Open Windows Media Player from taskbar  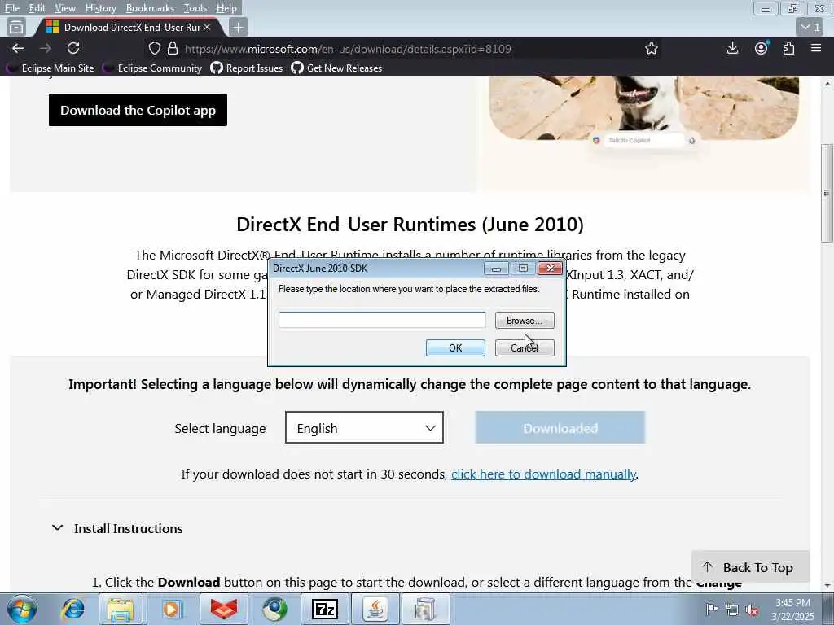coord(171,609)
